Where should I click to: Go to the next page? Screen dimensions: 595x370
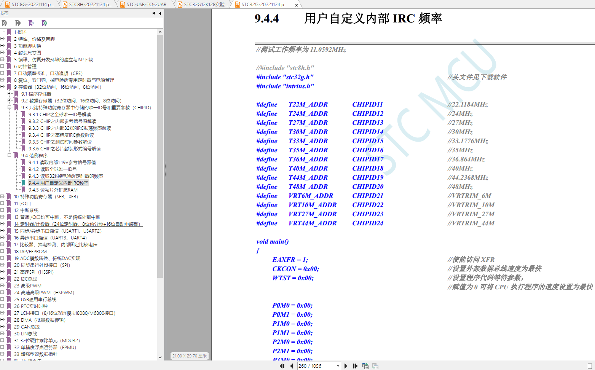(x=346, y=366)
